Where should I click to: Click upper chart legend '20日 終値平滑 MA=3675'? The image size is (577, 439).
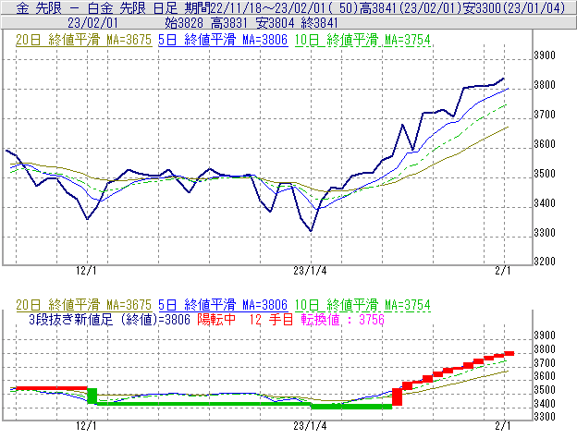[x=83, y=40]
